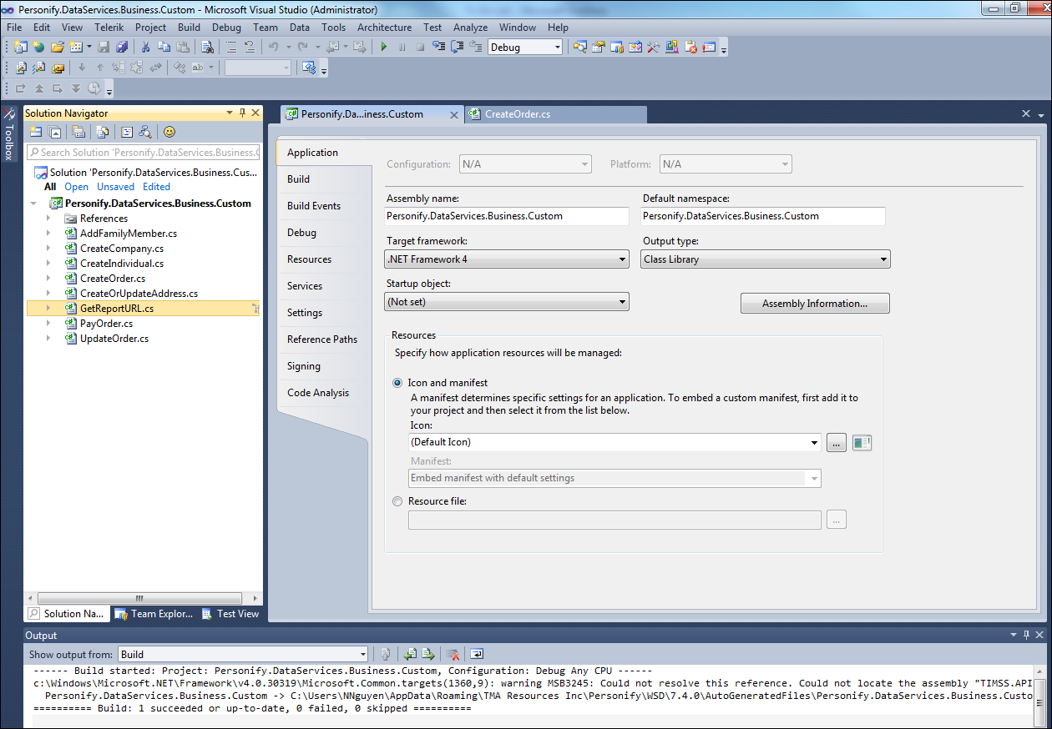Filter Solution Navigator by Edited files
This screenshot has width=1052, height=729.
pyautogui.click(x=156, y=187)
